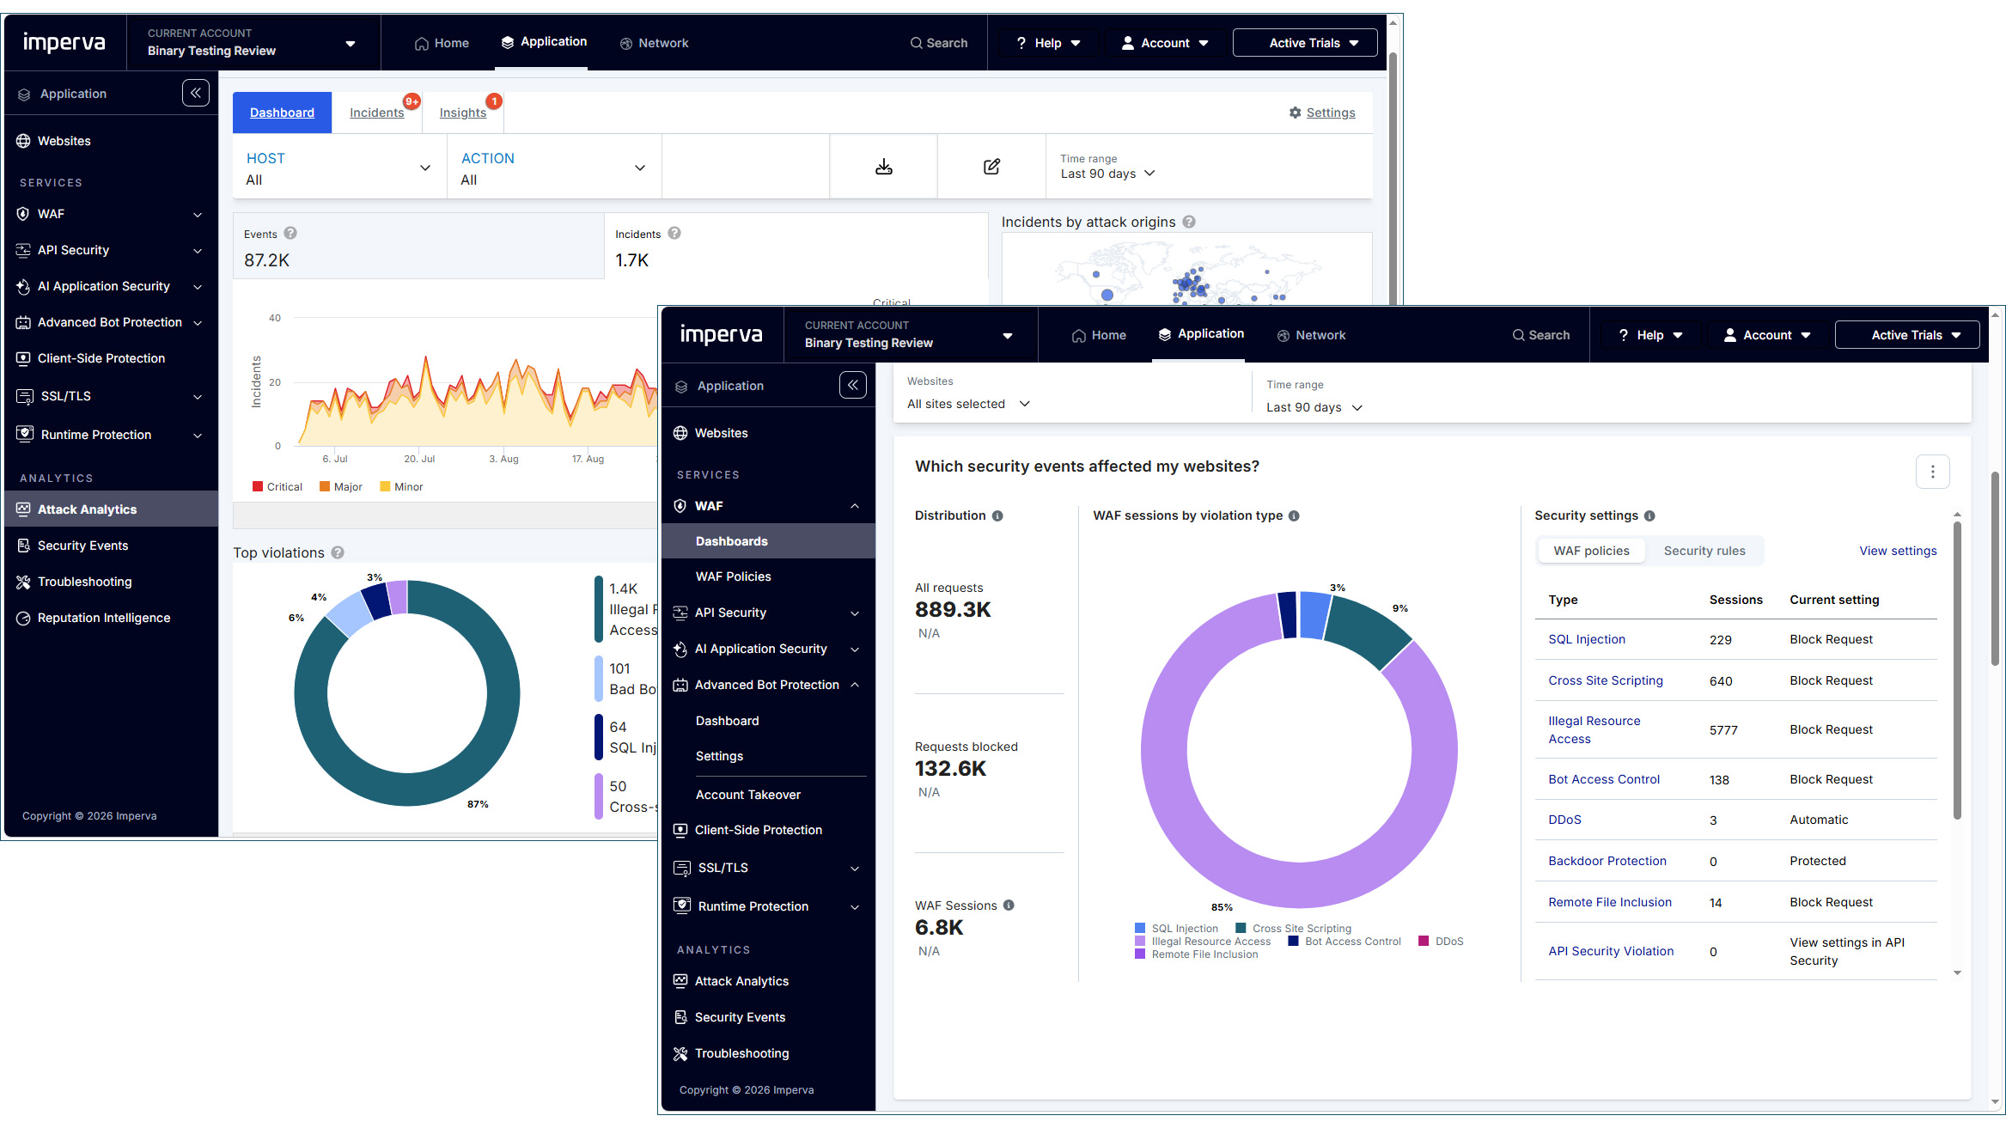Switch to the Insights tab
Image resolution: width=2006 pixels, height=1128 pixels.
pyautogui.click(x=463, y=113)
